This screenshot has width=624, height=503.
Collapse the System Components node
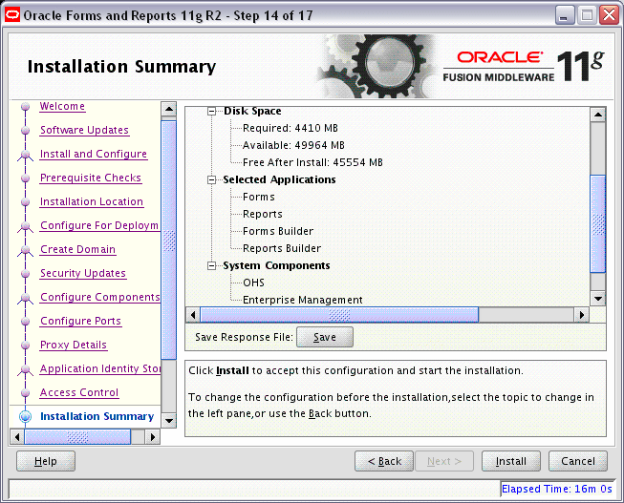pyautogui.click(x=212, y=266)
